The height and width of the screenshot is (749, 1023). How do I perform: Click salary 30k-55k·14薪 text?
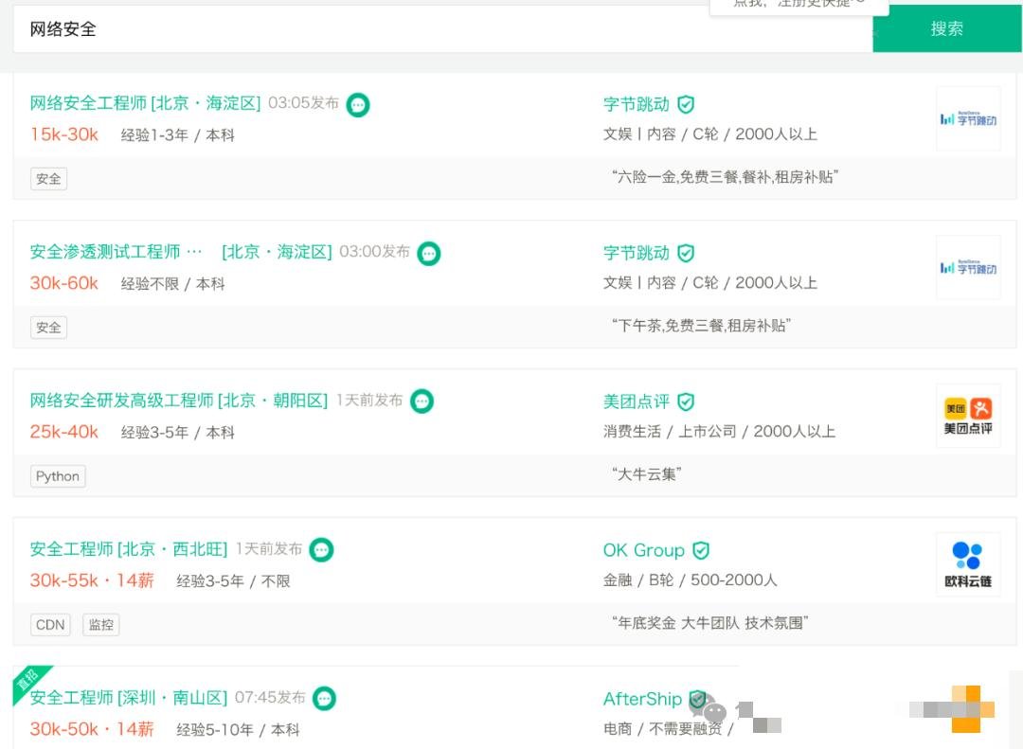[92, 580]
